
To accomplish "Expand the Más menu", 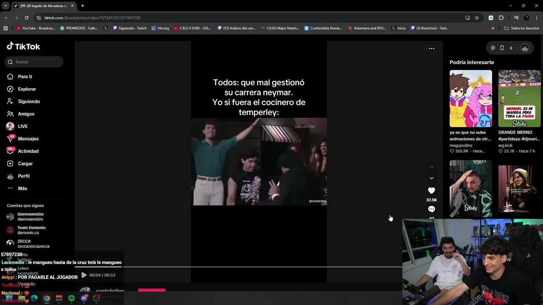I will pyautogui.click(x=17, y=189).
